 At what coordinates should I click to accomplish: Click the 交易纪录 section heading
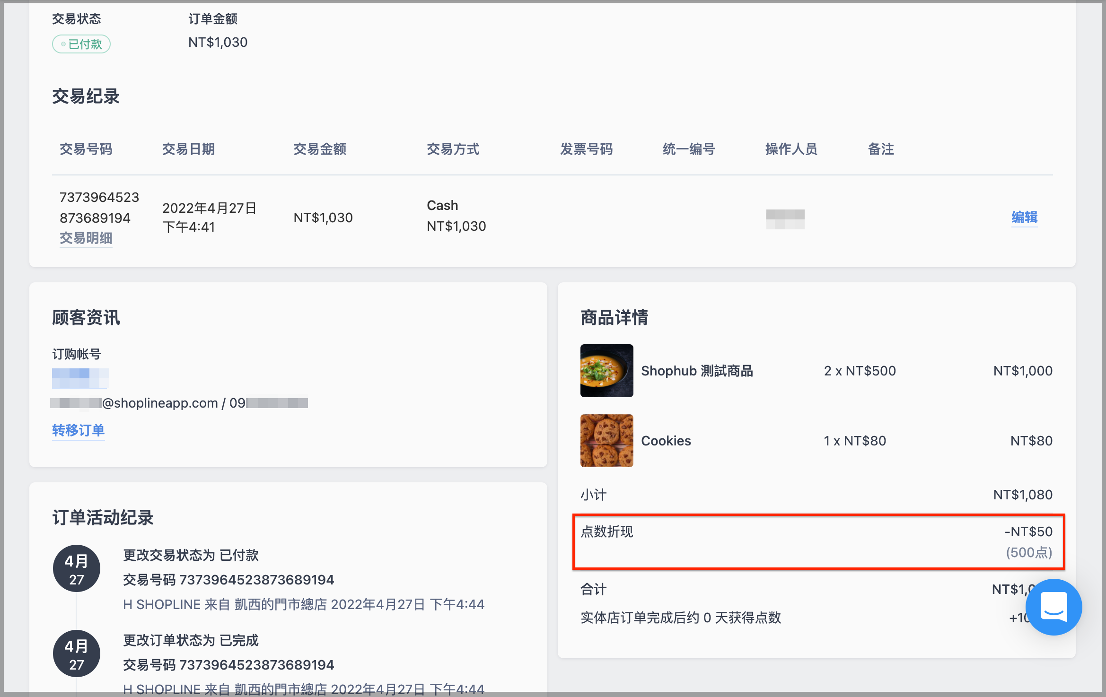(x=86, y=96)
